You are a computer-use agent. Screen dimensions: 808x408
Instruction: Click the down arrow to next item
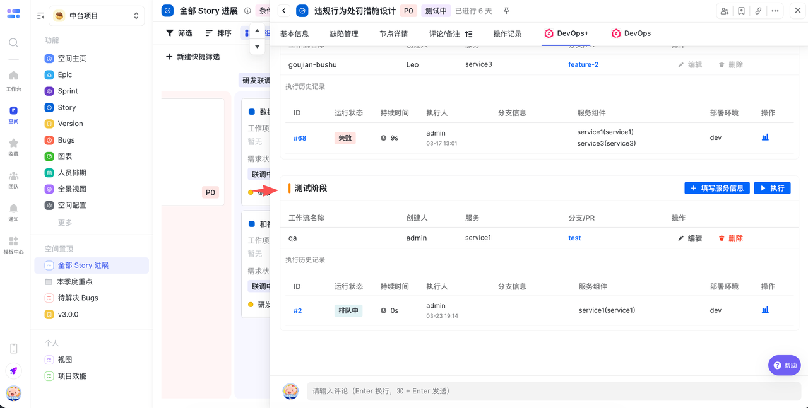[257, 47]
